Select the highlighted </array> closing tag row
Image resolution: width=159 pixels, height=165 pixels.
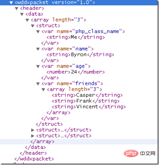79,142
